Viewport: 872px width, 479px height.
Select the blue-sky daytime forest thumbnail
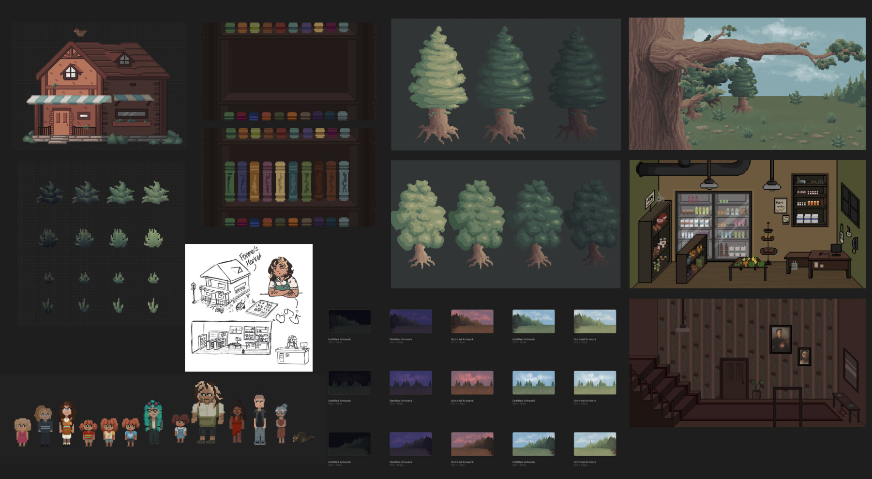click(533, 320)
